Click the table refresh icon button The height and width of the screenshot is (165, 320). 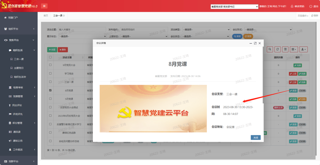point(278,50)
